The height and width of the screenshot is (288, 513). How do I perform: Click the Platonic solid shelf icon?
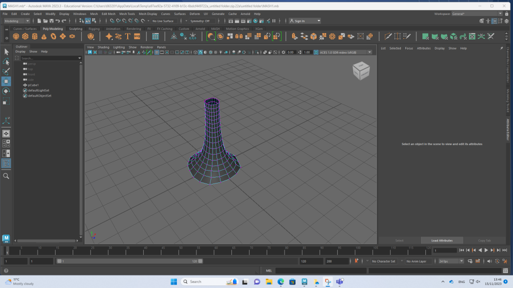tap(91, 36)
